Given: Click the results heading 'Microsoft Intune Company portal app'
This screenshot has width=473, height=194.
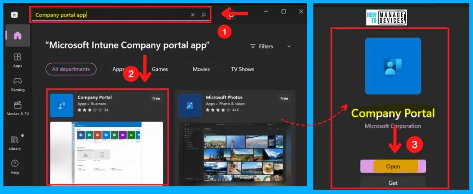Looking at the screenshot, I should point(128,46).
